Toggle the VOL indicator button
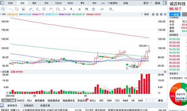The image size is (187, 111). pos(5,101)
